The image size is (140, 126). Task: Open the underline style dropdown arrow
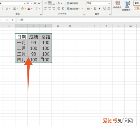point(10,9)
